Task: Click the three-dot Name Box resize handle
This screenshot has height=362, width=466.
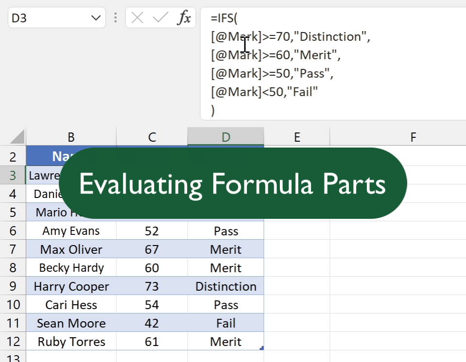Action: [115, 18]
